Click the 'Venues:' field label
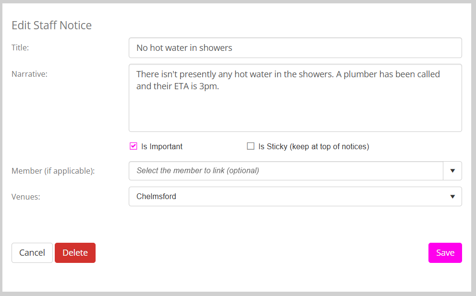This screenshot has height=296, width=476. pos(25,197)
